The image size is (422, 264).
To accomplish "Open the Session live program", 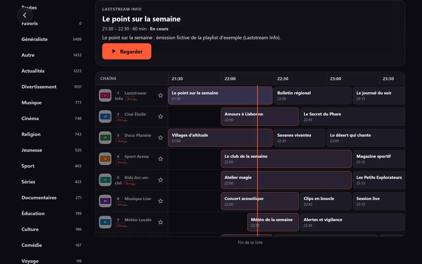I will [379, 201].
